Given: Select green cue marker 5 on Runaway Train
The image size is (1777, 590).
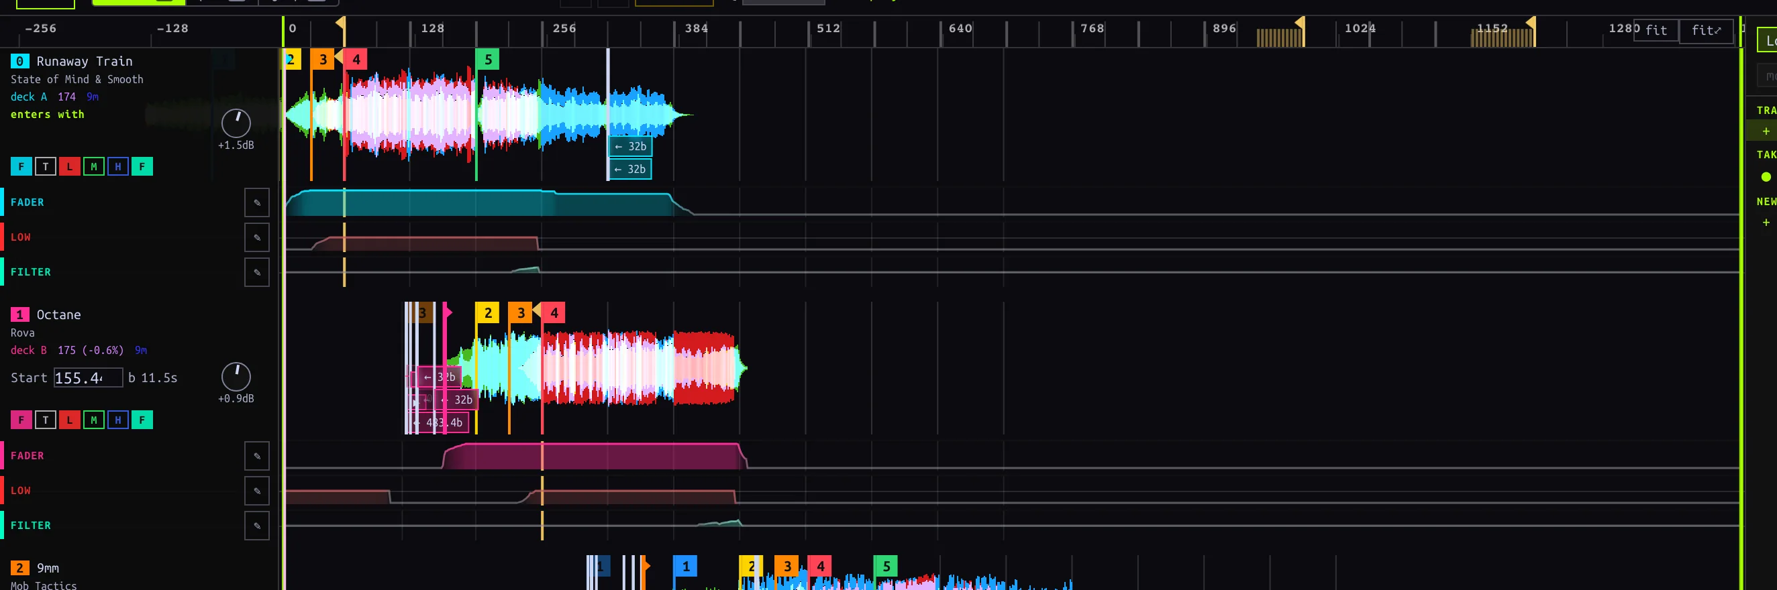Looking at the screenshot, I should point(488,59).
